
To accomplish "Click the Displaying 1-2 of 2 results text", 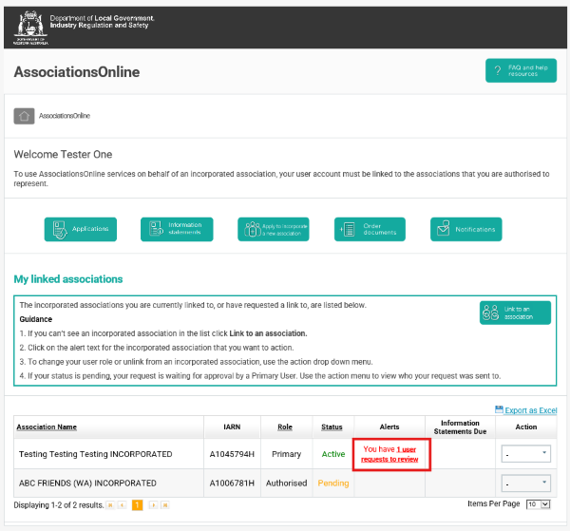I will [59, 505].
